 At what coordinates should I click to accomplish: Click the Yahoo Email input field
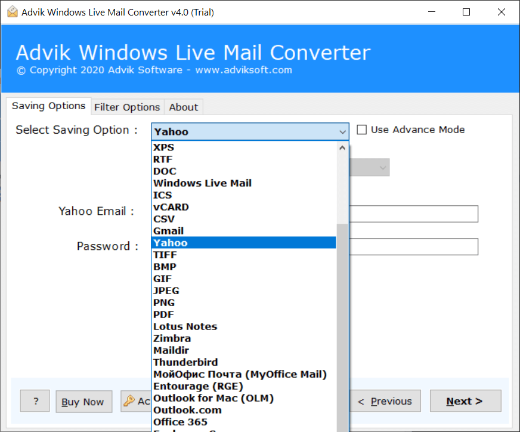(413, 214)
